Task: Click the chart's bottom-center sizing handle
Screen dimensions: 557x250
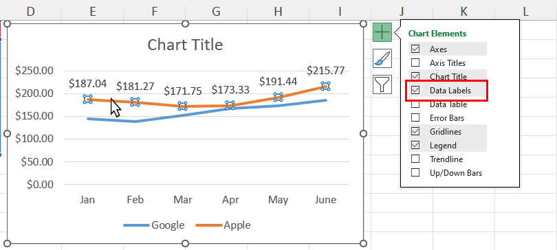Action: coord(185,243)
